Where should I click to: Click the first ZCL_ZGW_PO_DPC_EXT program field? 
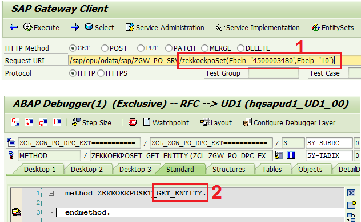pos(79,143)
